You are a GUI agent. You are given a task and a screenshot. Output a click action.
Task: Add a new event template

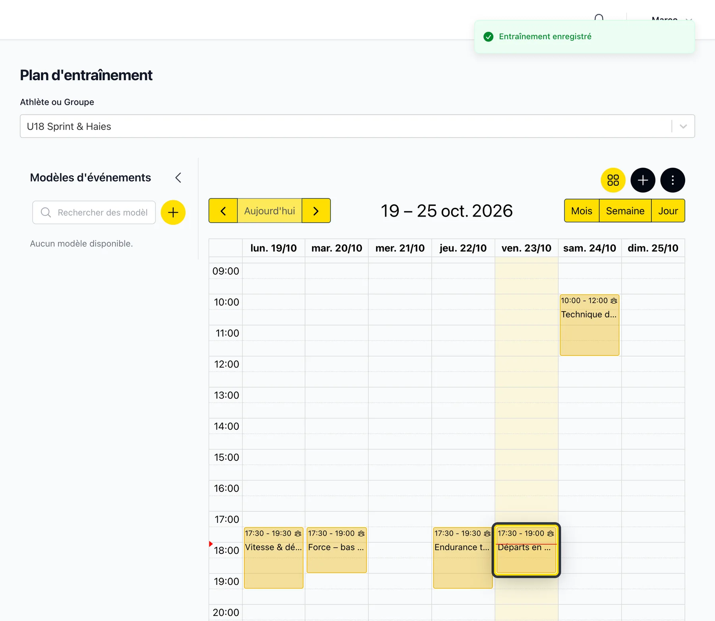[173, 212]
